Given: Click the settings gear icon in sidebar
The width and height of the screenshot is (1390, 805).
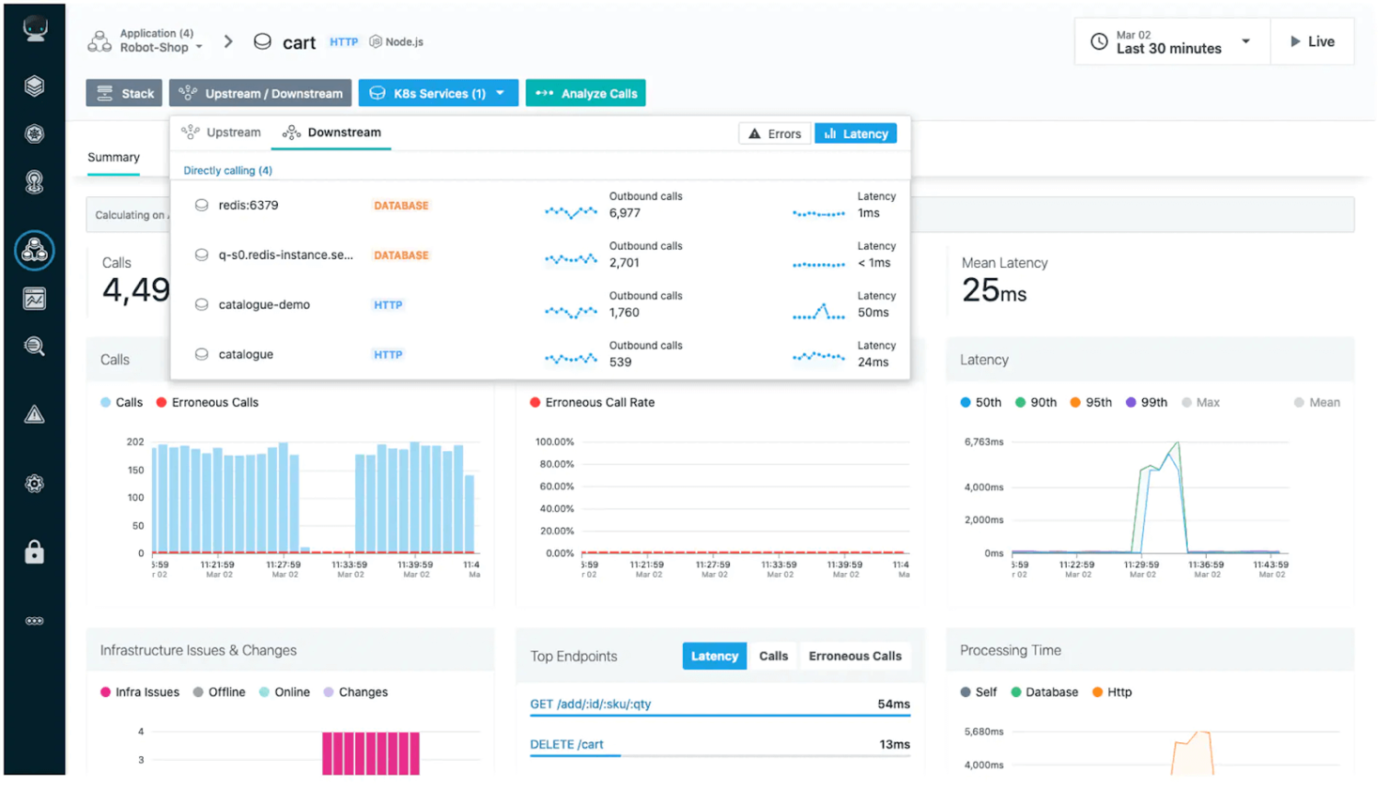Looking at the screenshot, I should pos(34,484).
